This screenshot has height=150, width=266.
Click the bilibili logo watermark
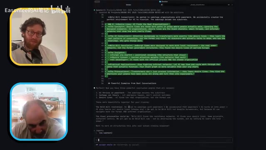click(x=60, y=10)
